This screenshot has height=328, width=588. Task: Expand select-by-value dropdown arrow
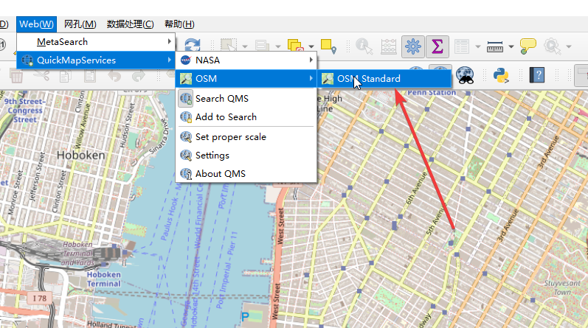(278, 47)
